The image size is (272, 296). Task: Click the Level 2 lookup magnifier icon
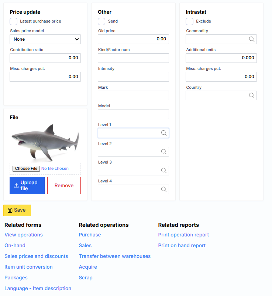[x=164, y=152]
